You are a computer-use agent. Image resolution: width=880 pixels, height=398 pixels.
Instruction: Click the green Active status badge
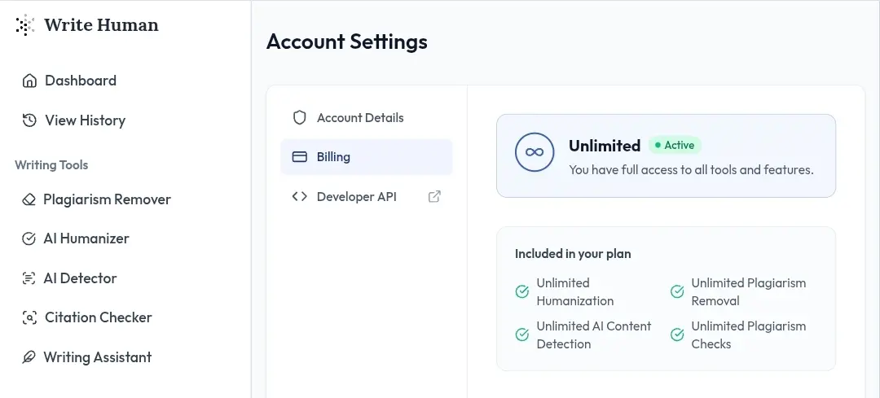(x=675, y=145)
